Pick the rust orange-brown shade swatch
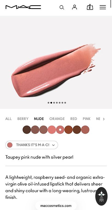This screenshot has width=112, height=210. coord(68,130)
